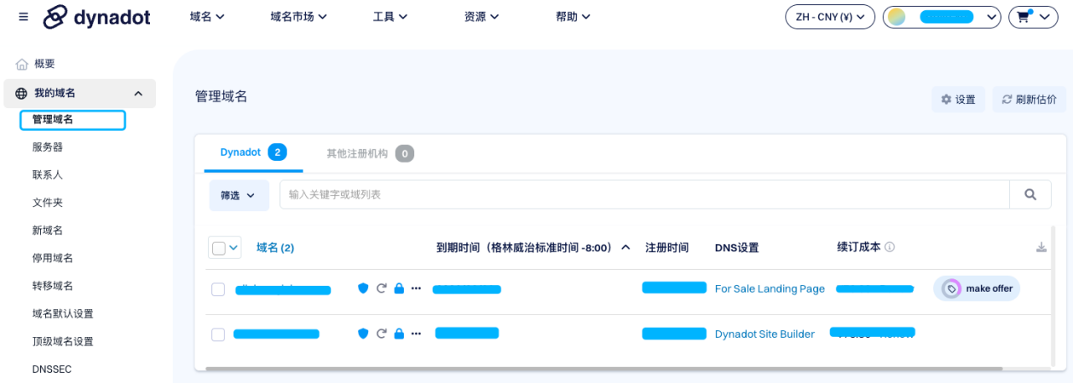
Task: Open ZH - CNY (¥) language currency dropdown
Action: (x=830, y=17)
